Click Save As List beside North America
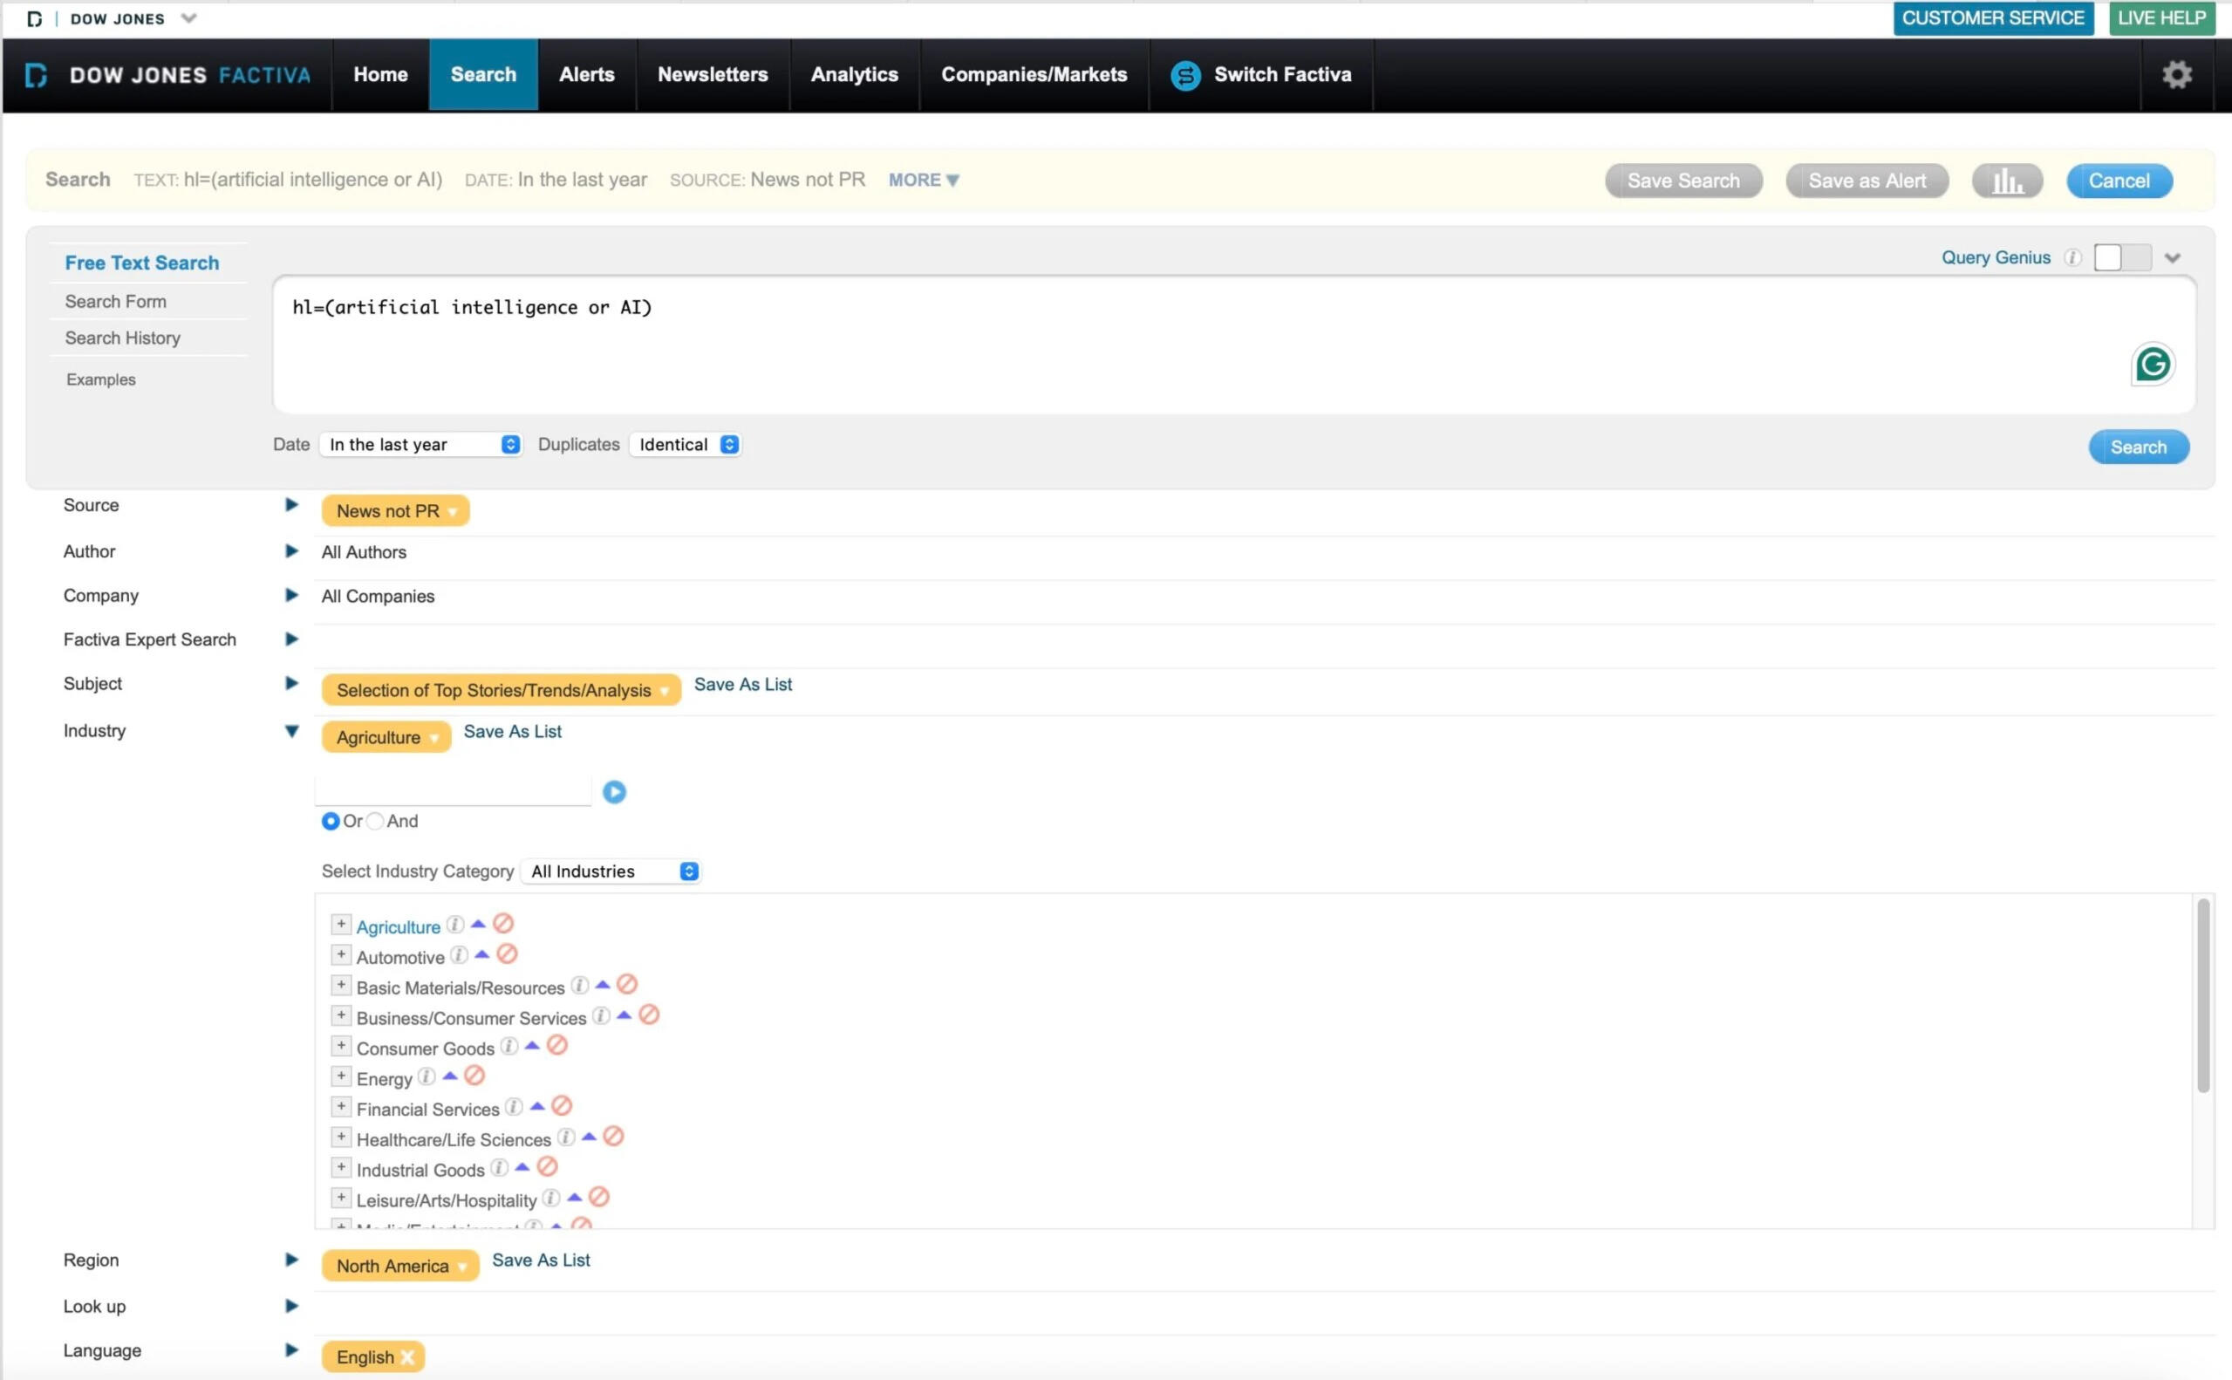2232x1380 pixels. point(540,1260)
